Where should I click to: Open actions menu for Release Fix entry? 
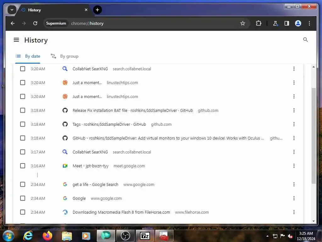tap(294, 110)
